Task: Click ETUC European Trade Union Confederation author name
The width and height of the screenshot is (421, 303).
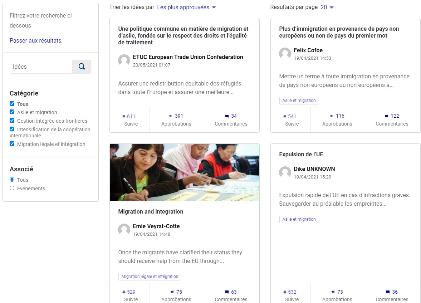Action: [188, 57]
